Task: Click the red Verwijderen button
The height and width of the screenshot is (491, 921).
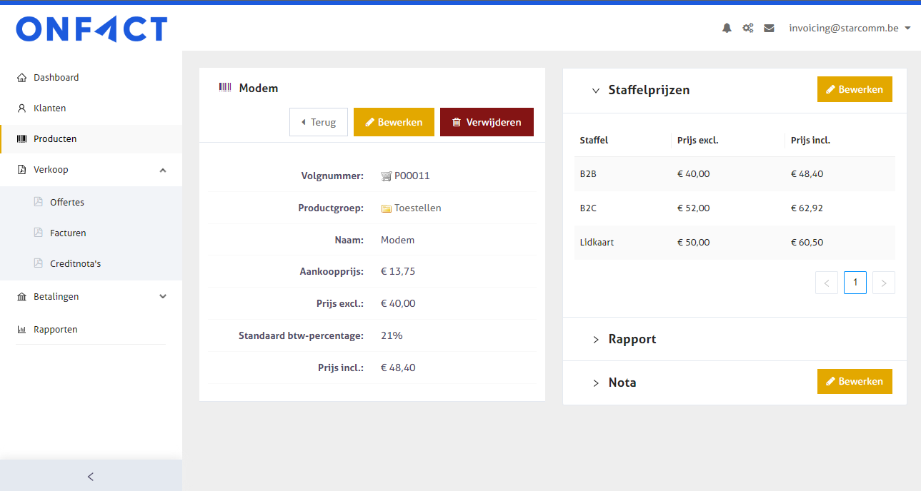Action: tap(487, 122)
